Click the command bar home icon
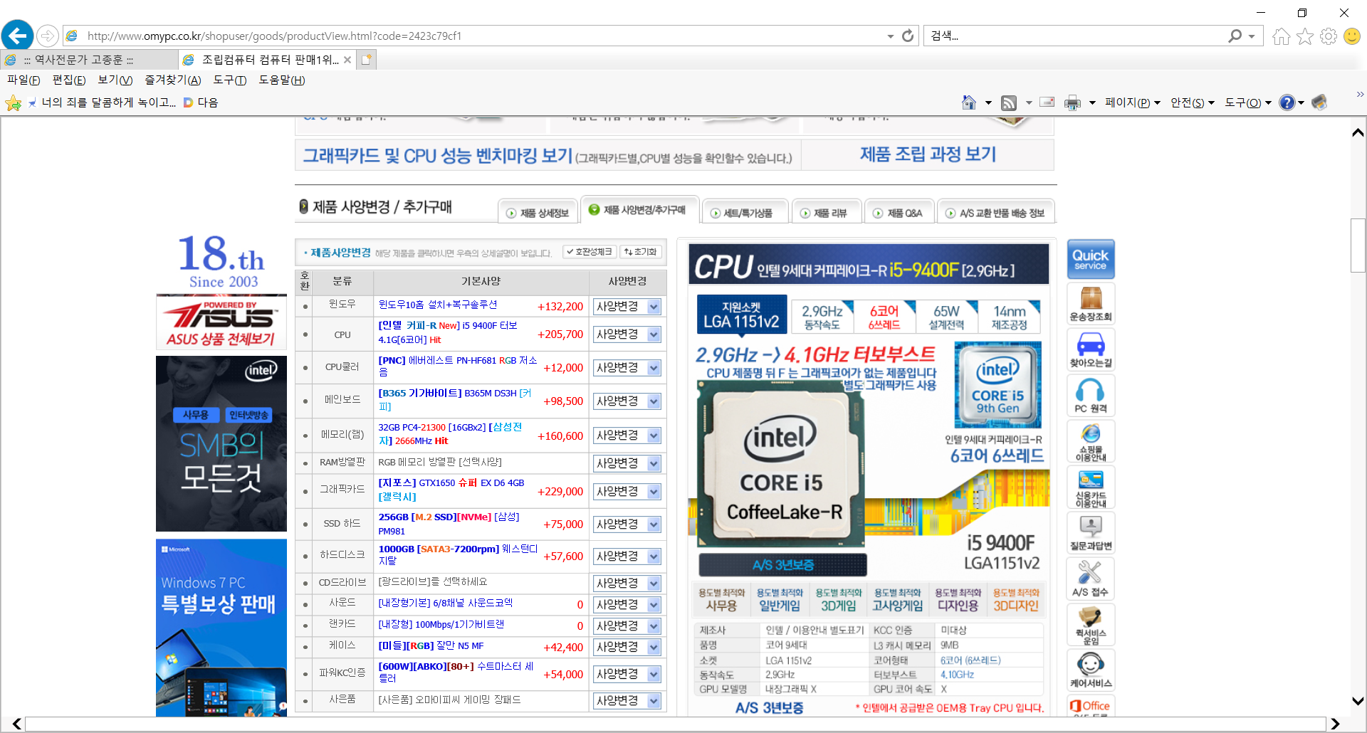This screenshot has width=1367, height=733. 968,102
